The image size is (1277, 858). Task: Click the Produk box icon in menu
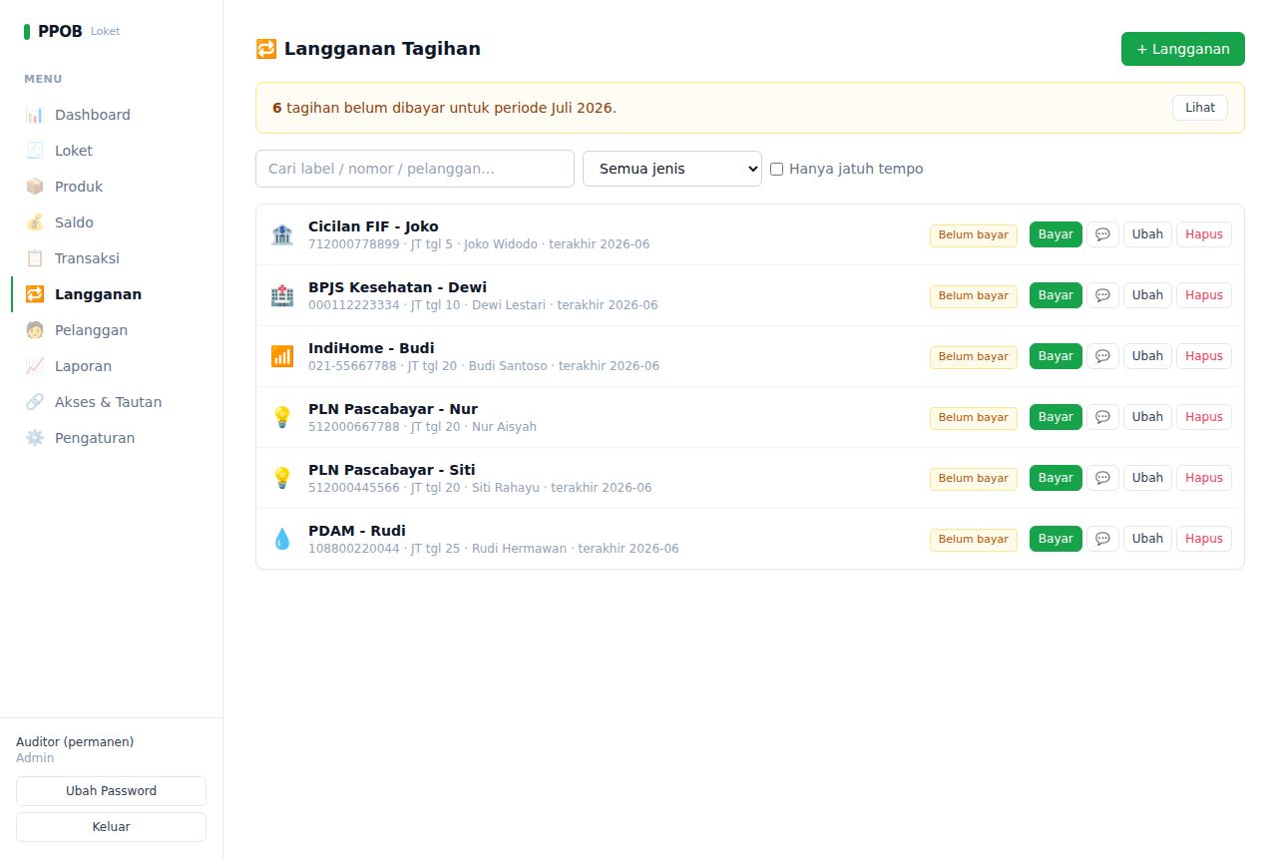pos(35,187)
